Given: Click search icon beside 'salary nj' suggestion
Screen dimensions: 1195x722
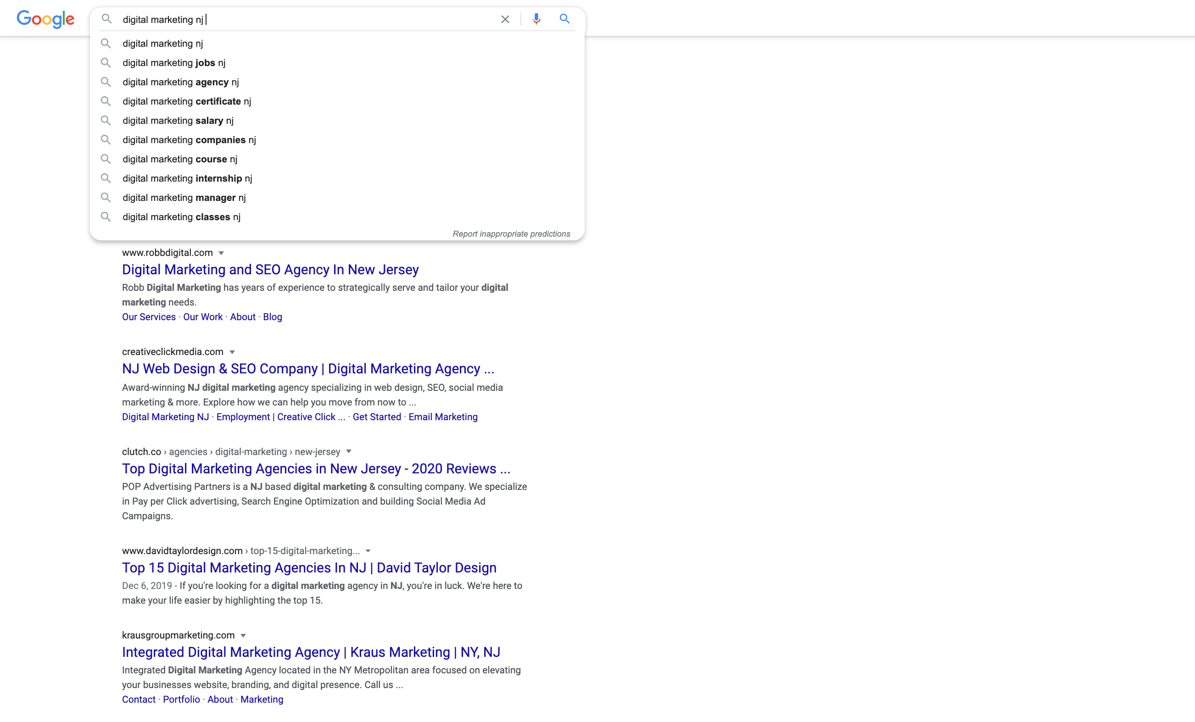Looking at the screenshot, I should pos(105,120).
